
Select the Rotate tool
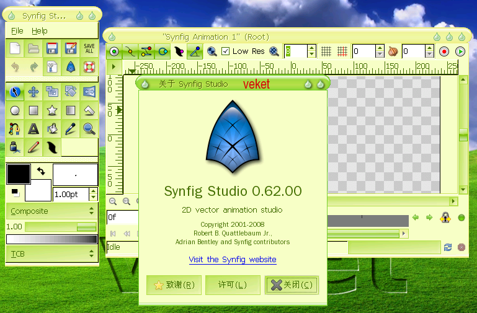click(71, 92)
